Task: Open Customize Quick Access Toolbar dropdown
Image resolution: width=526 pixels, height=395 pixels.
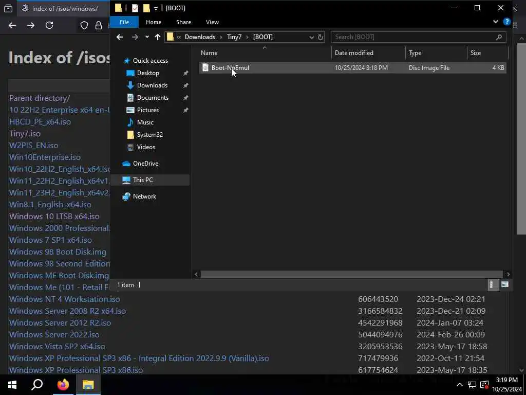Action: tap(156, 9)
